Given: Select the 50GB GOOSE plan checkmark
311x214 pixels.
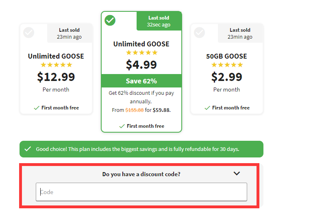Looking at the screenshot, I should pyautogui.click(x=199, y=33).
